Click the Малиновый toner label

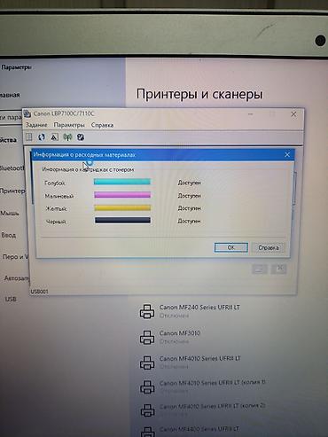[x=59, y=196]
